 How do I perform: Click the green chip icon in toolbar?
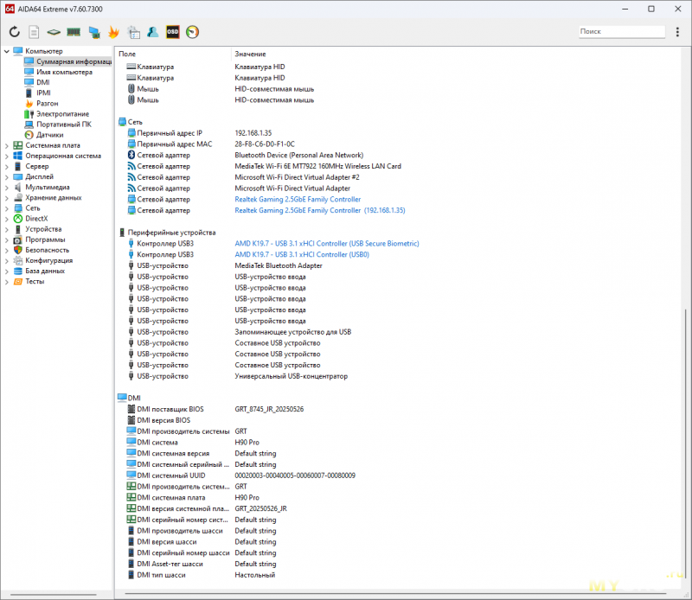pos(54,32)
